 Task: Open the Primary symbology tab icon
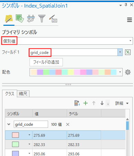pyautogui.click(x=9, y=19)
